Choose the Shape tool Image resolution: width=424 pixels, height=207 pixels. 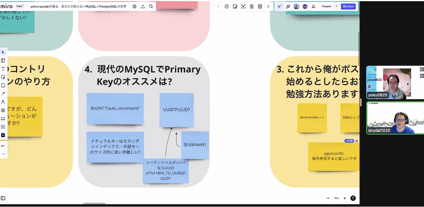coord(3,85)
